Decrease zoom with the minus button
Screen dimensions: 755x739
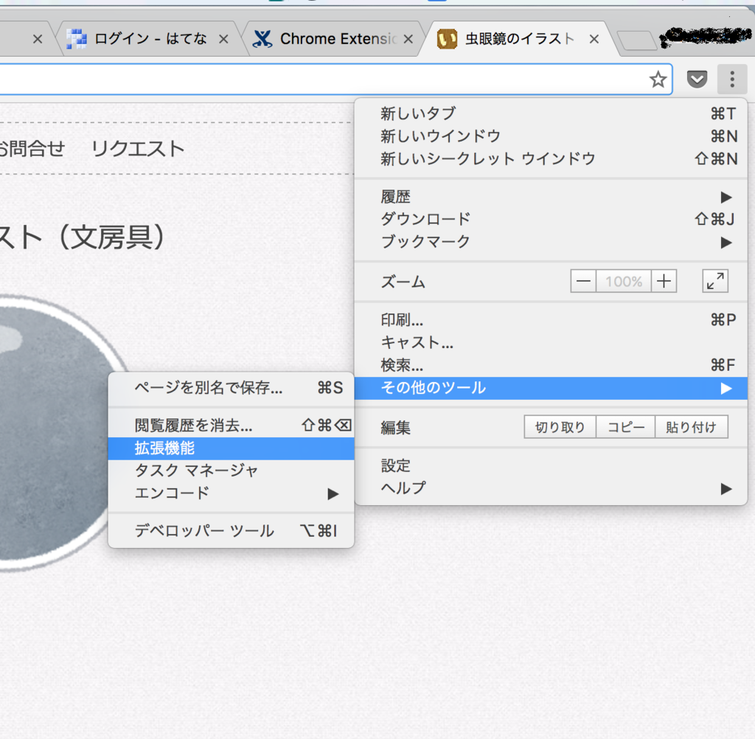(583, 281)
